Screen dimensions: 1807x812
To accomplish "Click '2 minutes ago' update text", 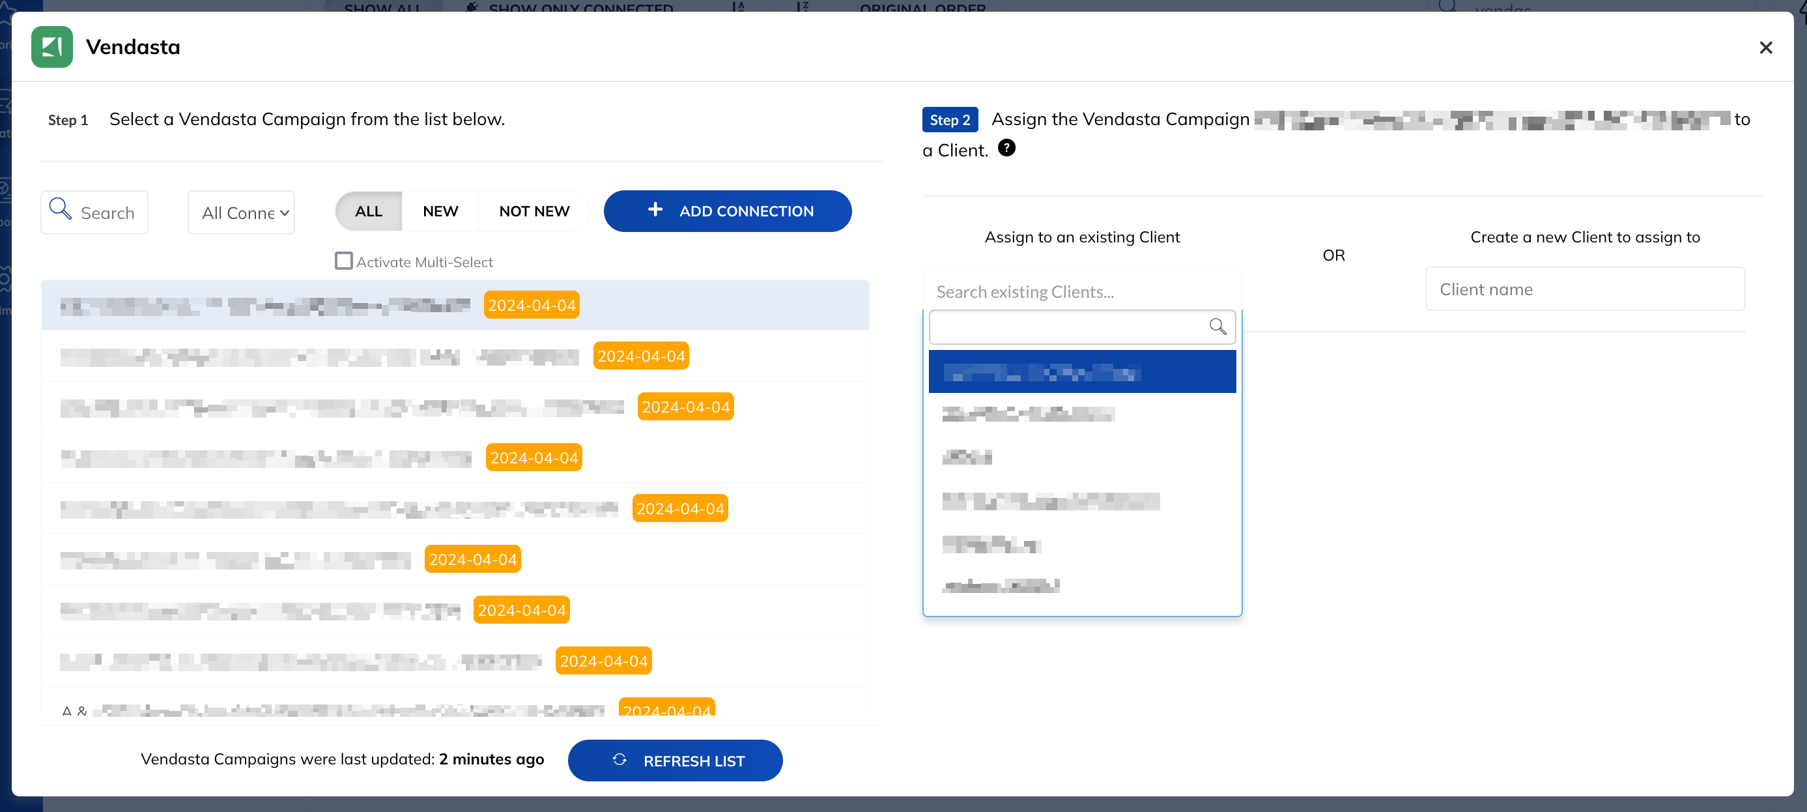I will [x=491, y=759].
